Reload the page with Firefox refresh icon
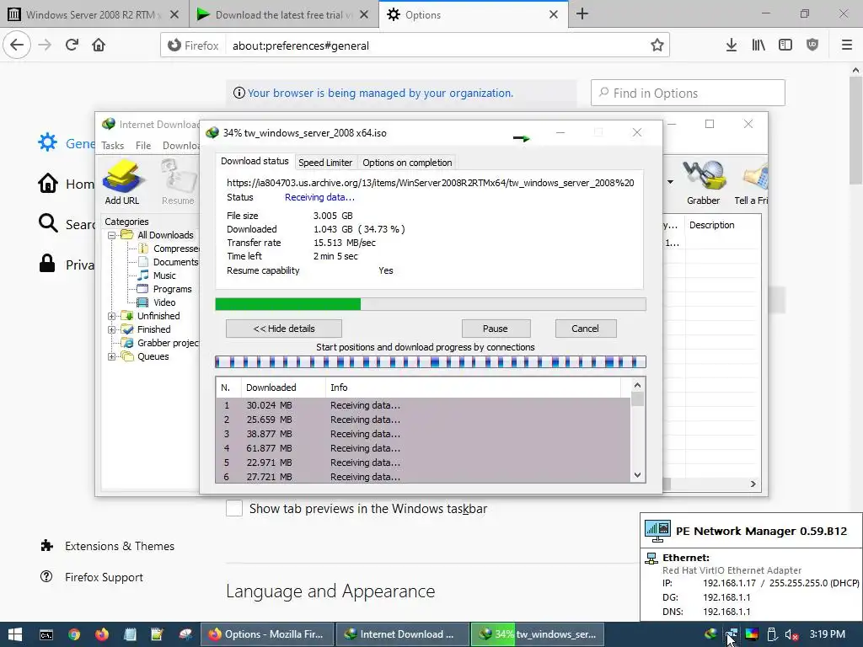 click(x=72, y=45)
